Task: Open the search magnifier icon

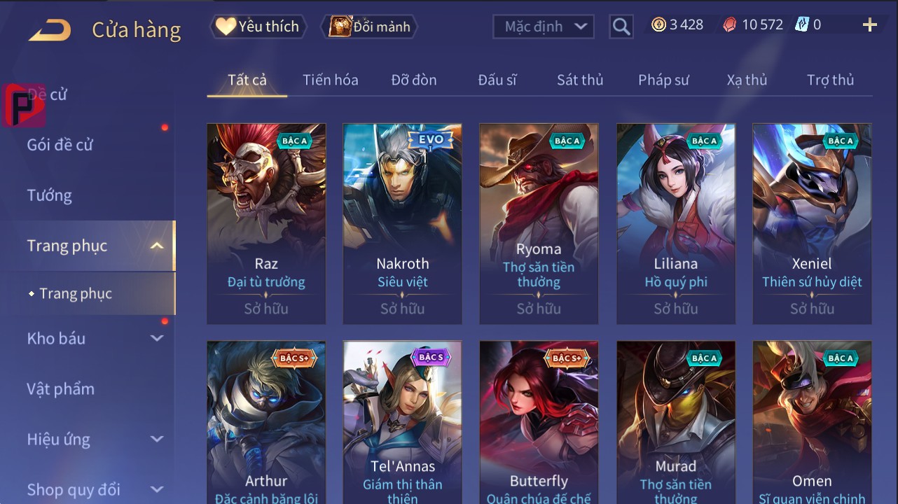Action: [621, 27]
